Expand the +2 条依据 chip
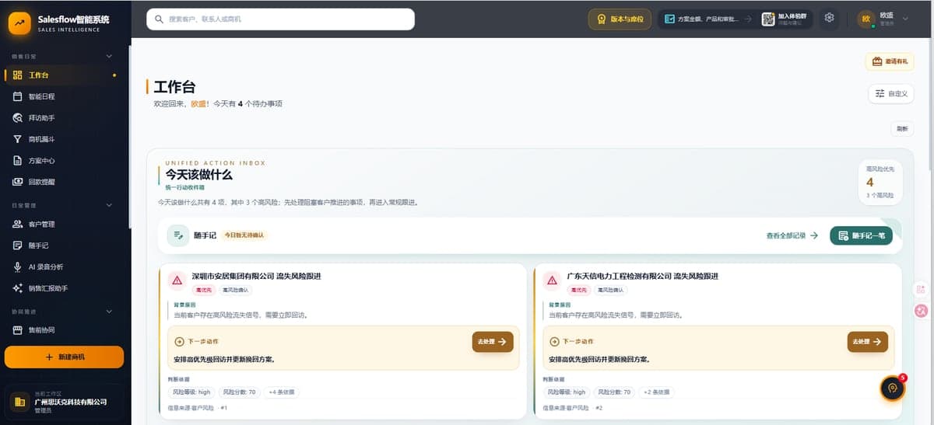 click(655, 392)
